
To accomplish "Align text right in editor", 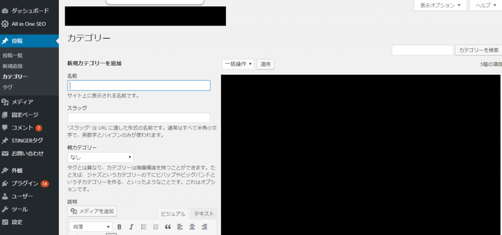I will [204, 227].
